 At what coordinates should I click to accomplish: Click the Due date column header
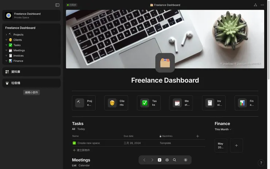pos(128,136)
